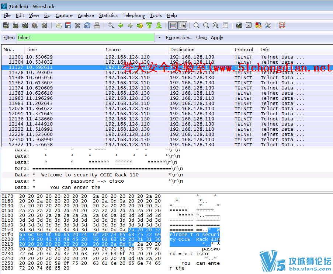333x274 pixels.
Task: Sort packets by No. column
Action: click(x=13, y=50)
